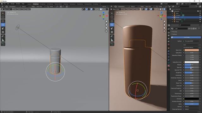Toggle X-ray mode in left viewport
This screenshot has height=113, width=202.
point(96,9)
